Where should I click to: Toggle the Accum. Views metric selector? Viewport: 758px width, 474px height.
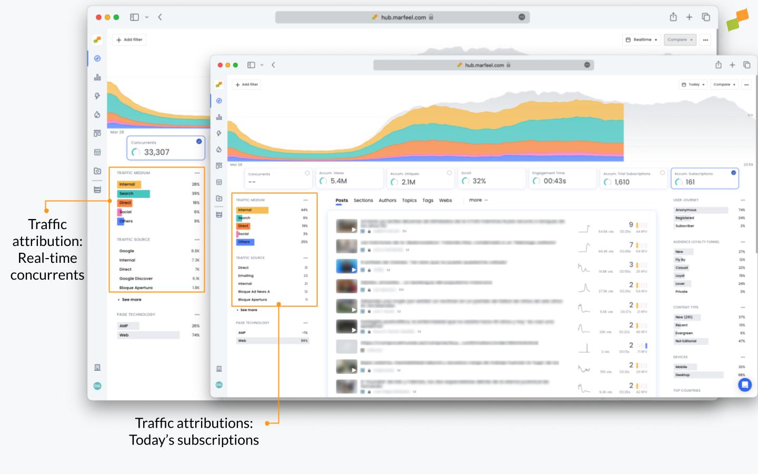(378, 172)
